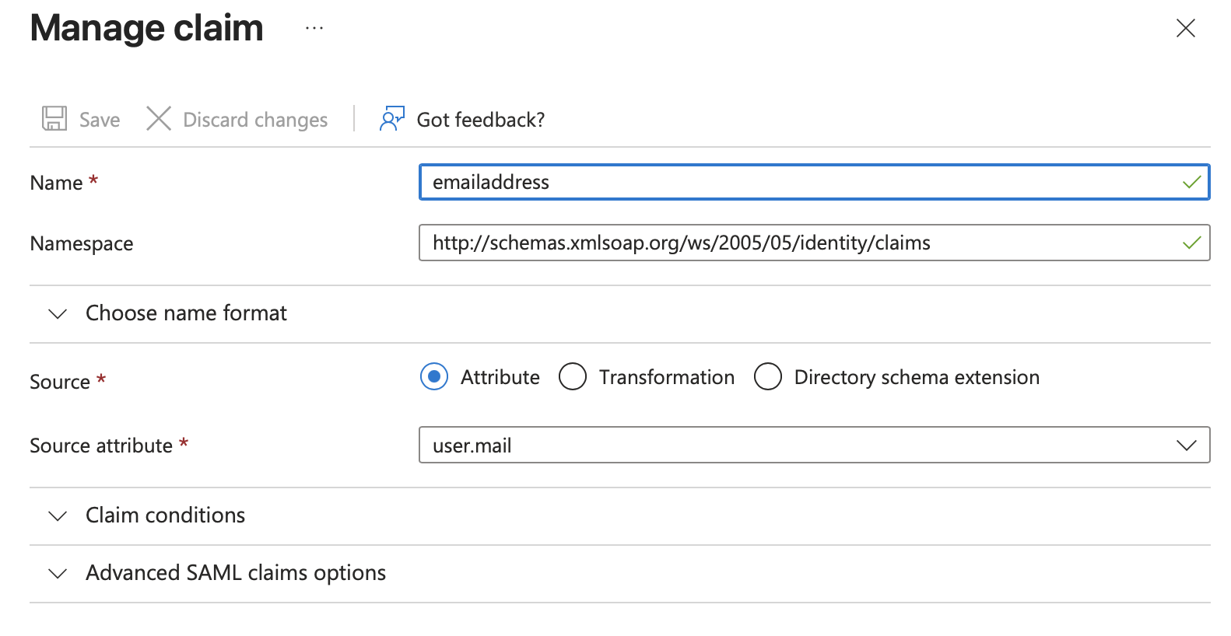
Task: Click the feedback person icon
Action: click(391, 119)
